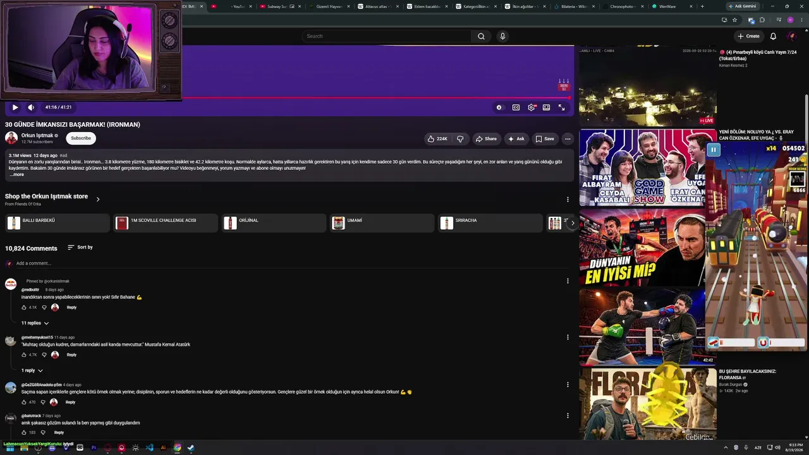Launch Steam from the taskbar
Screen dimensions: 809x455
pos(191,447)
